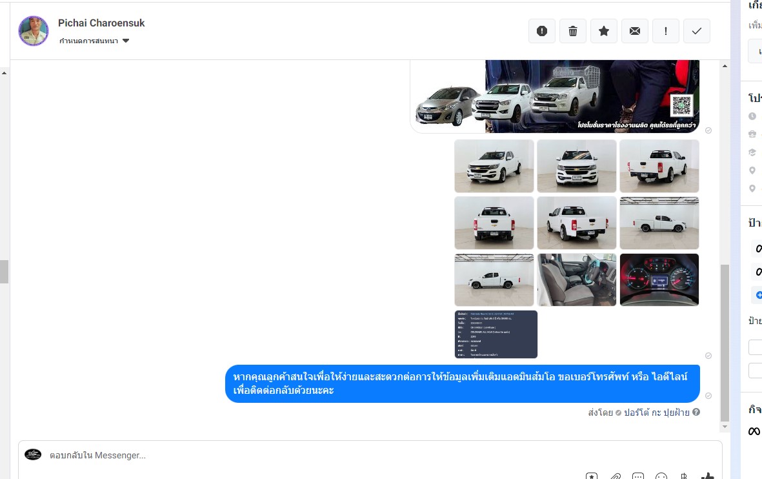Click the name Pichai Charoensuk
762x479 pixels.
101,23
